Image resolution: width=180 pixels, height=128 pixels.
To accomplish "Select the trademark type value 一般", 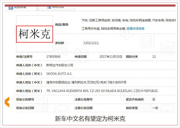I will [155, 108].
